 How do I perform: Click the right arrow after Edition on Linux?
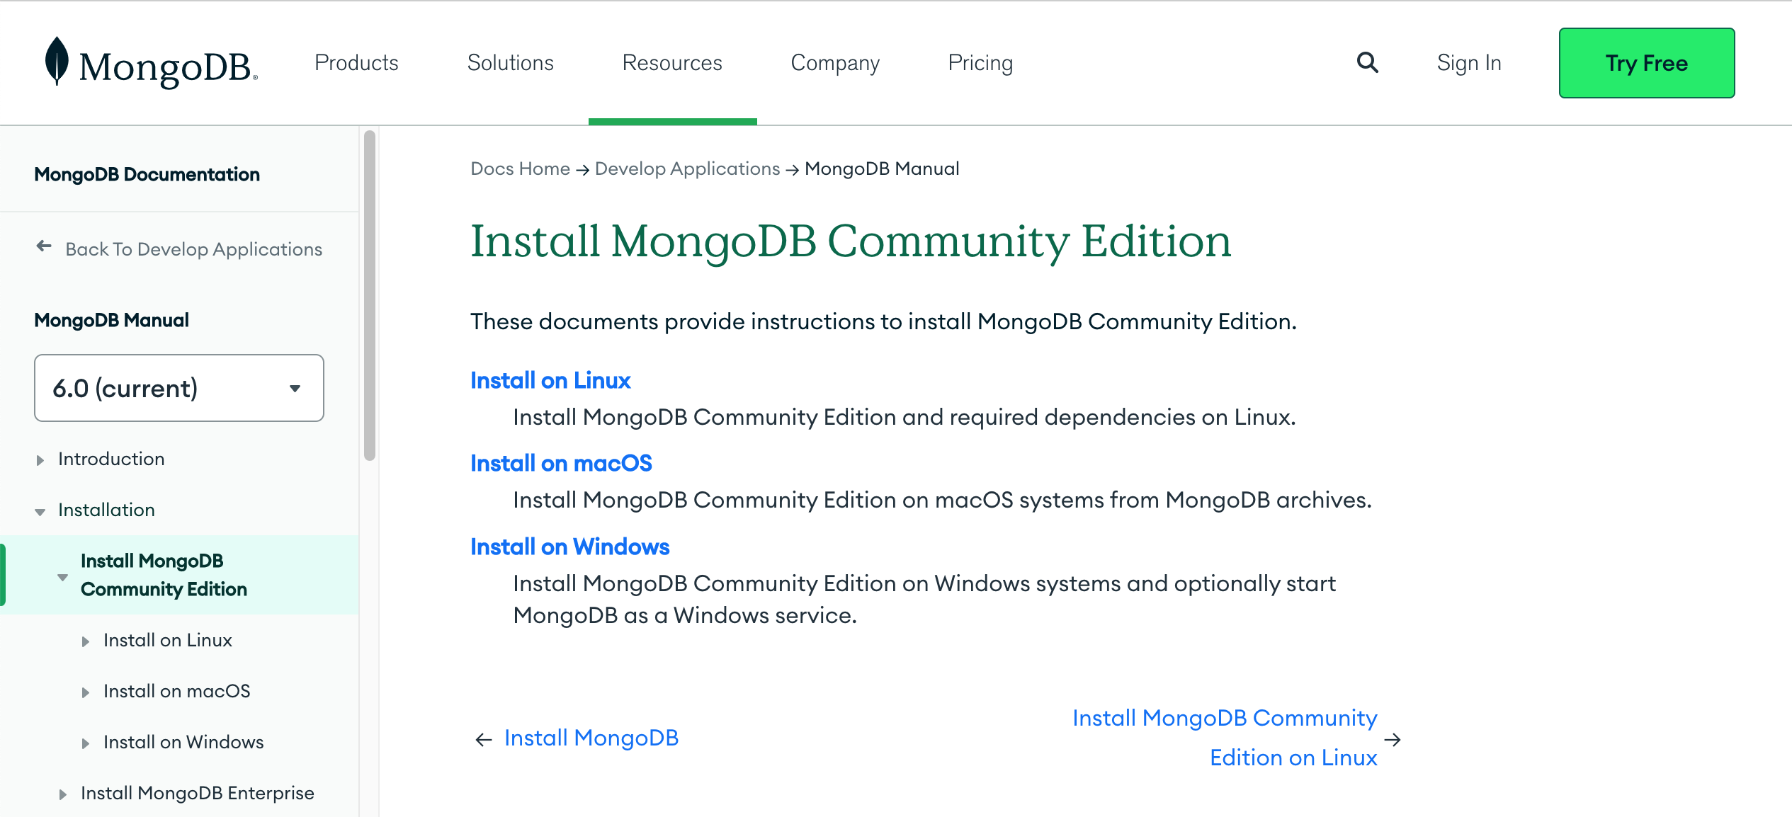[x=1393, y=740]
